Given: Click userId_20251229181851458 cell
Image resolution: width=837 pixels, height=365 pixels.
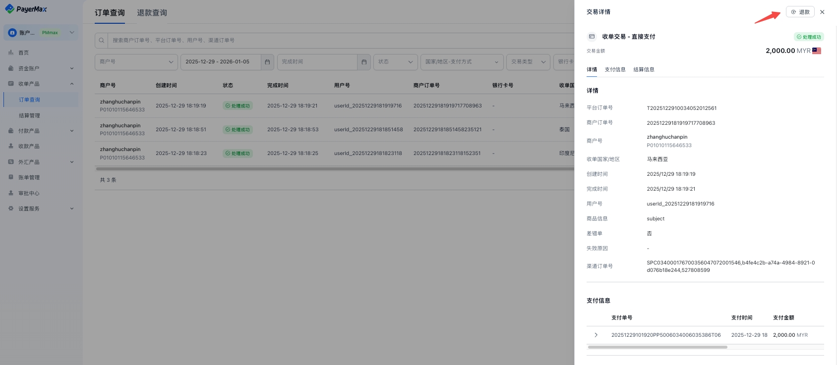Looking at the screenshot, I should pos(368,129).
